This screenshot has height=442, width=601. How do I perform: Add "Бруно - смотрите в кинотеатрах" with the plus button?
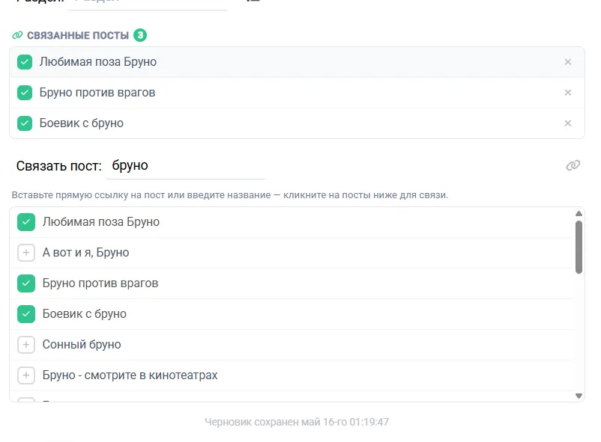[x=26, y=375]
